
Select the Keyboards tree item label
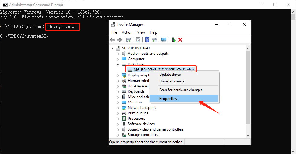coord(136,91)
